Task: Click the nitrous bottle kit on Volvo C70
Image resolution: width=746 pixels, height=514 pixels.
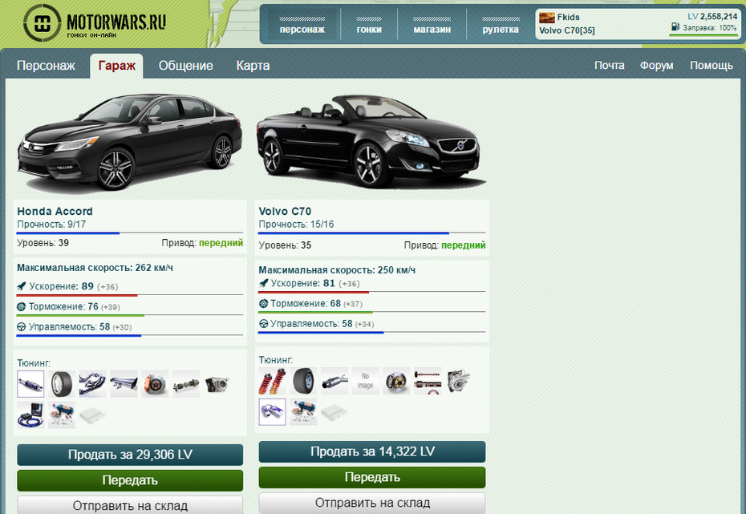Action: tap(303, 412)
